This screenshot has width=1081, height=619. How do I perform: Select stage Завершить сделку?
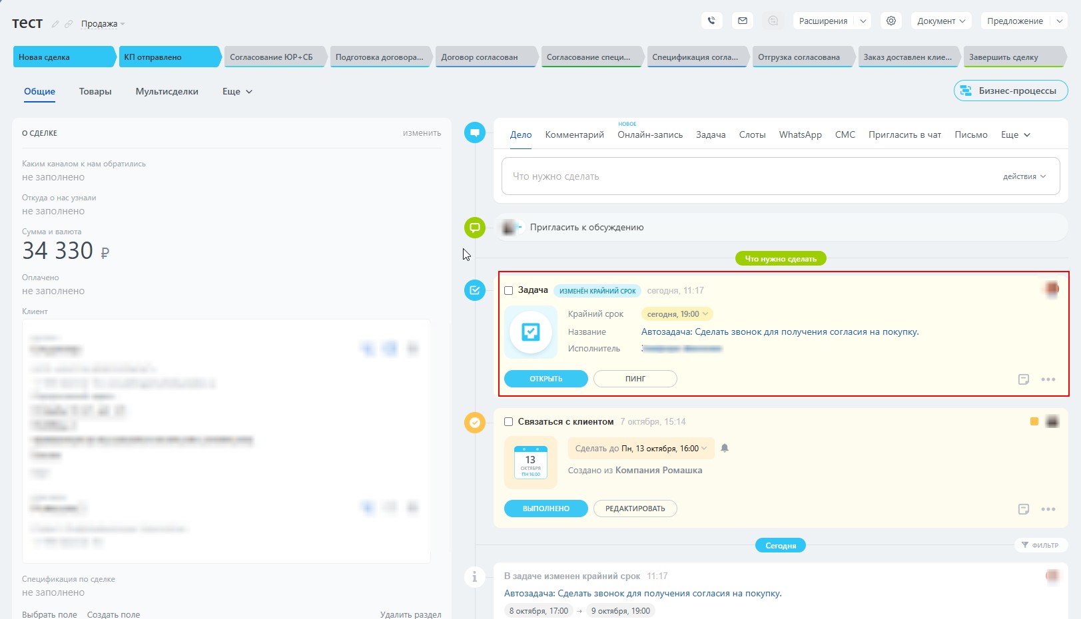click(1014, 57)
